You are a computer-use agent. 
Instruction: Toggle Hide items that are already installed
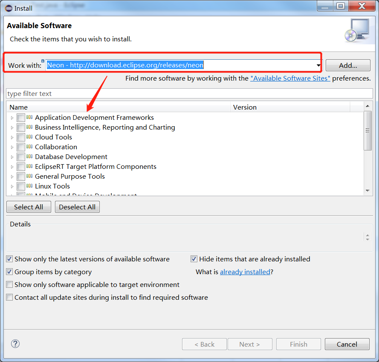(194, 259)
